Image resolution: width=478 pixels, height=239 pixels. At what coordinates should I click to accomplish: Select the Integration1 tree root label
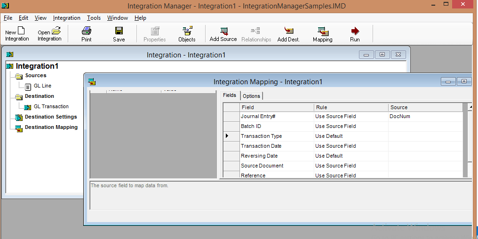point(37,66)
